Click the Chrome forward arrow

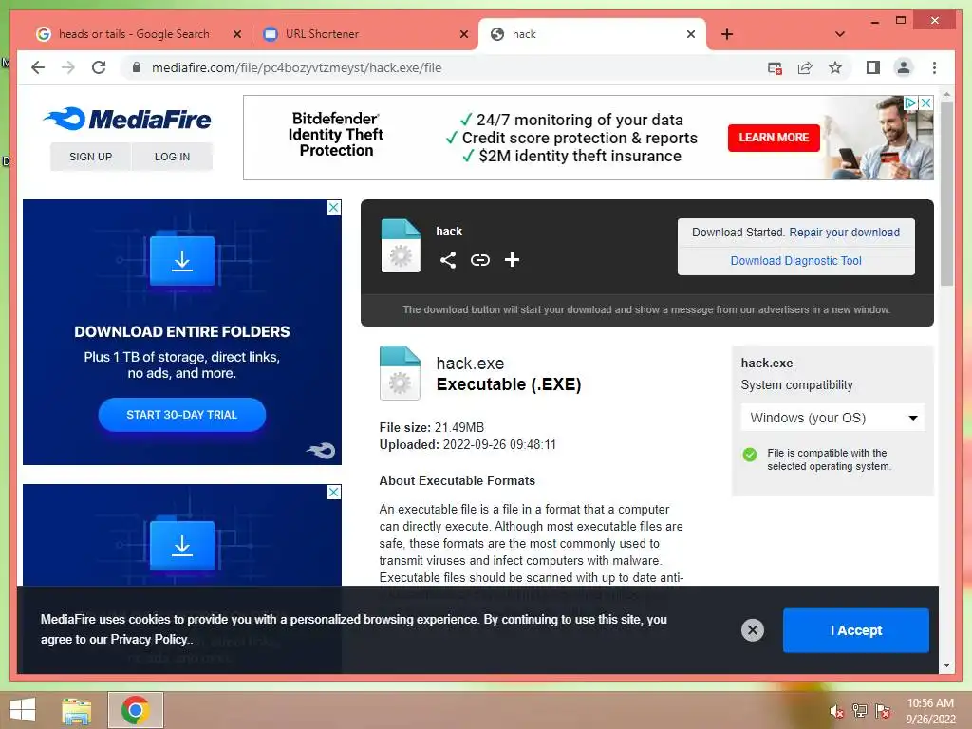tap(68, 67)
